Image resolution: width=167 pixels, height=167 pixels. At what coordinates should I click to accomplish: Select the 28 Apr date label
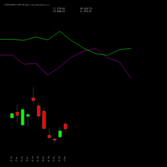click(22, 159)
